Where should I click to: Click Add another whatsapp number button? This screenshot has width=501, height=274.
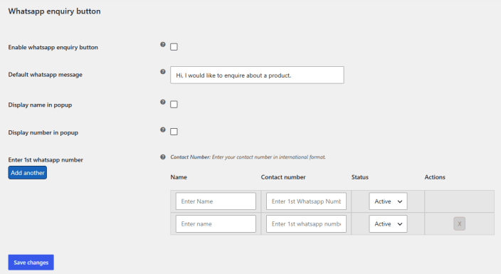(28, 173)
